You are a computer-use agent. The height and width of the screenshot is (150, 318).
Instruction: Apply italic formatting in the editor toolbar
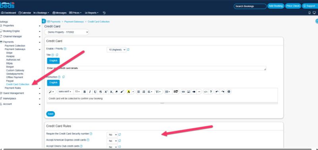click(x=90, y=92)
